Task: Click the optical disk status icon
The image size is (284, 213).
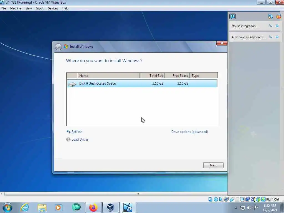Action: (x=216, y=199)
